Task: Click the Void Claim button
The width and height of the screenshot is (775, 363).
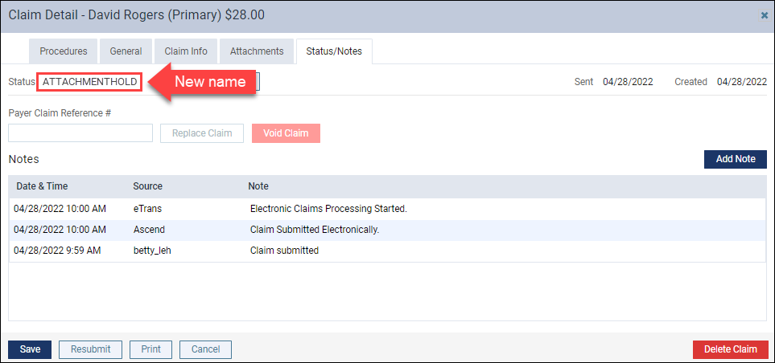Action: [287, 133]
